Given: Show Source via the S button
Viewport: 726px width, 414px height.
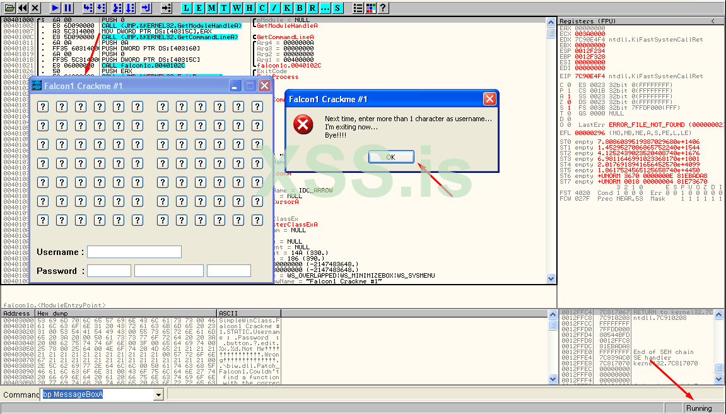Looking at the screenshot, I should coord(337,8).
